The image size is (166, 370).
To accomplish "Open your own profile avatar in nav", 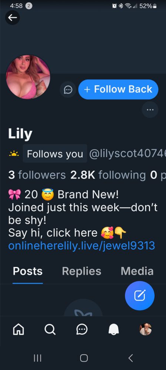I will [145, 329].
